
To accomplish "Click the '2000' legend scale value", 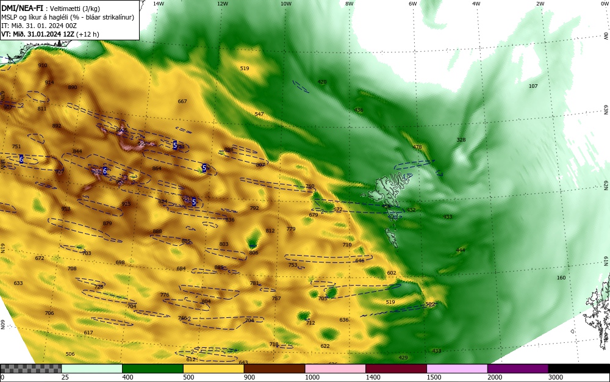I will 495,377.
